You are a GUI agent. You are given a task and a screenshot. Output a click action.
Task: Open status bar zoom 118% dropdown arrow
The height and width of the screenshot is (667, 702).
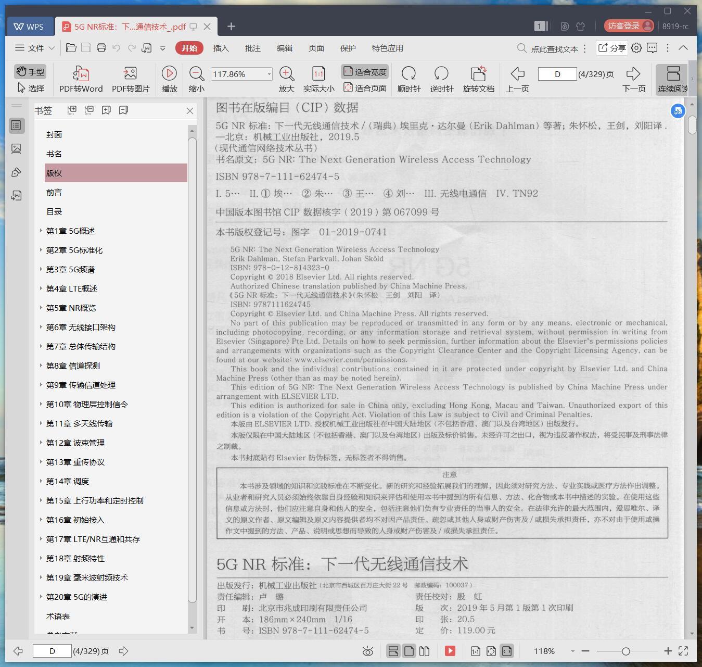(572, 651)
